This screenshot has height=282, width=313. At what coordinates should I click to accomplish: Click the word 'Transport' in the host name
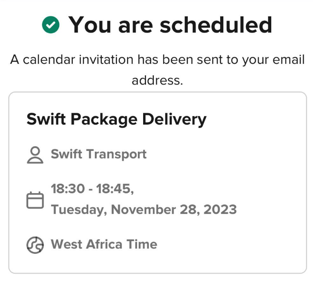pos(117,155)
